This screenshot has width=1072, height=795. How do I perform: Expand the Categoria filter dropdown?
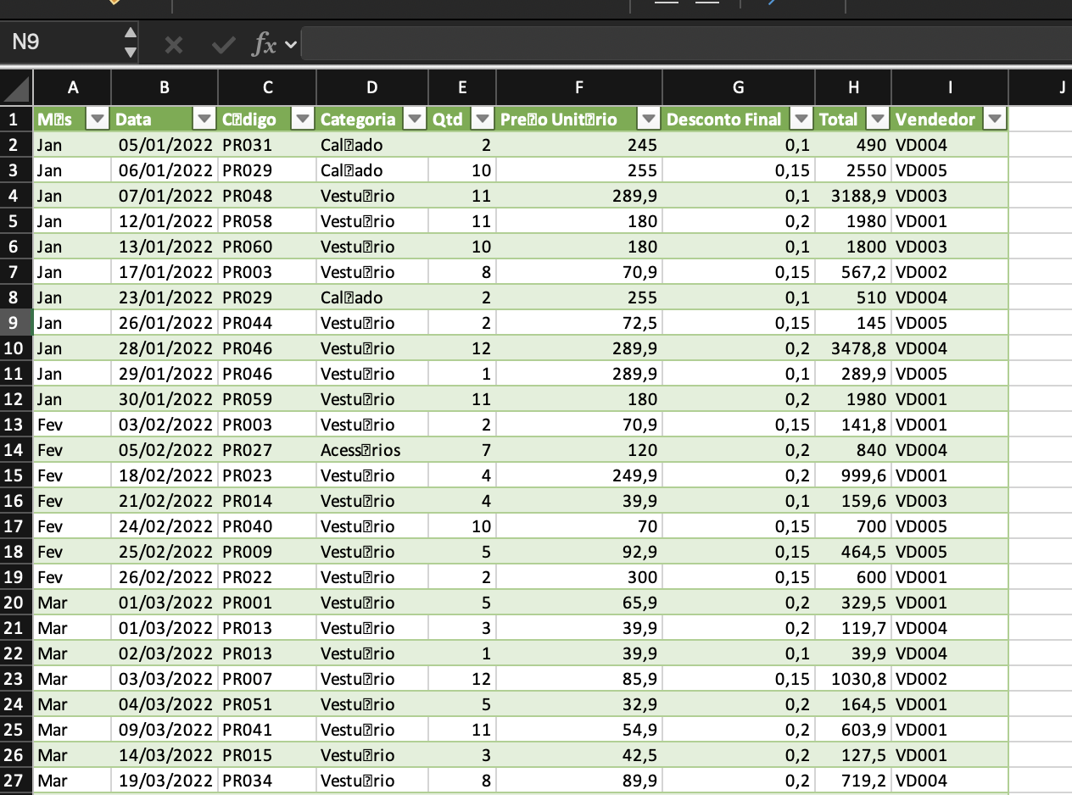pyautogui.click(x=415, y=120)
